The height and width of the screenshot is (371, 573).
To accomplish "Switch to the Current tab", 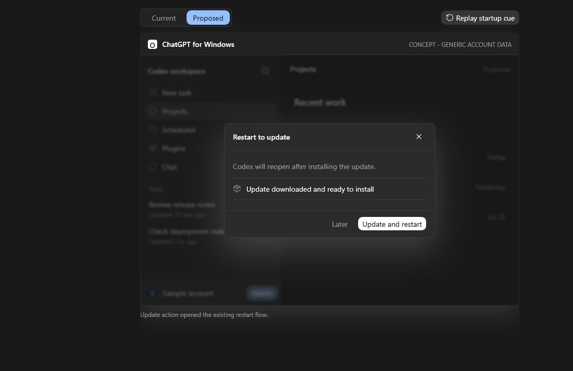I will 164,18.
